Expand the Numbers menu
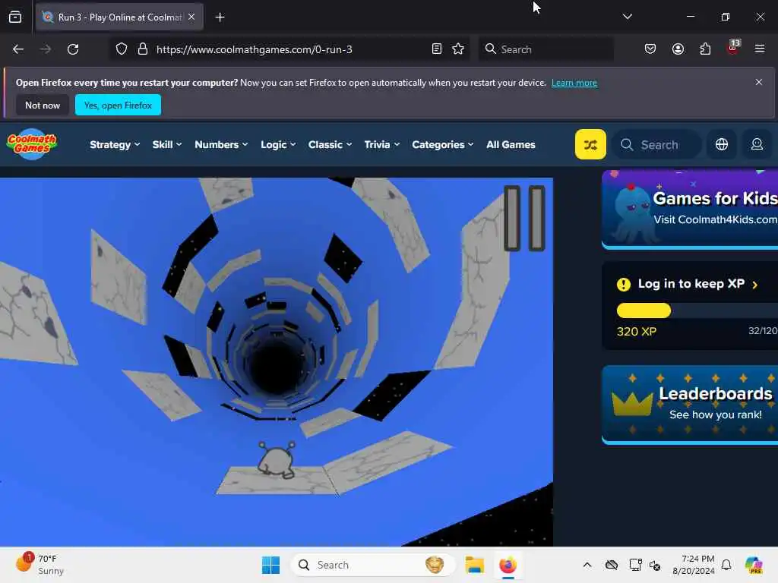The height and width of the screenshot is (583, 778). (x=221, y=144)
